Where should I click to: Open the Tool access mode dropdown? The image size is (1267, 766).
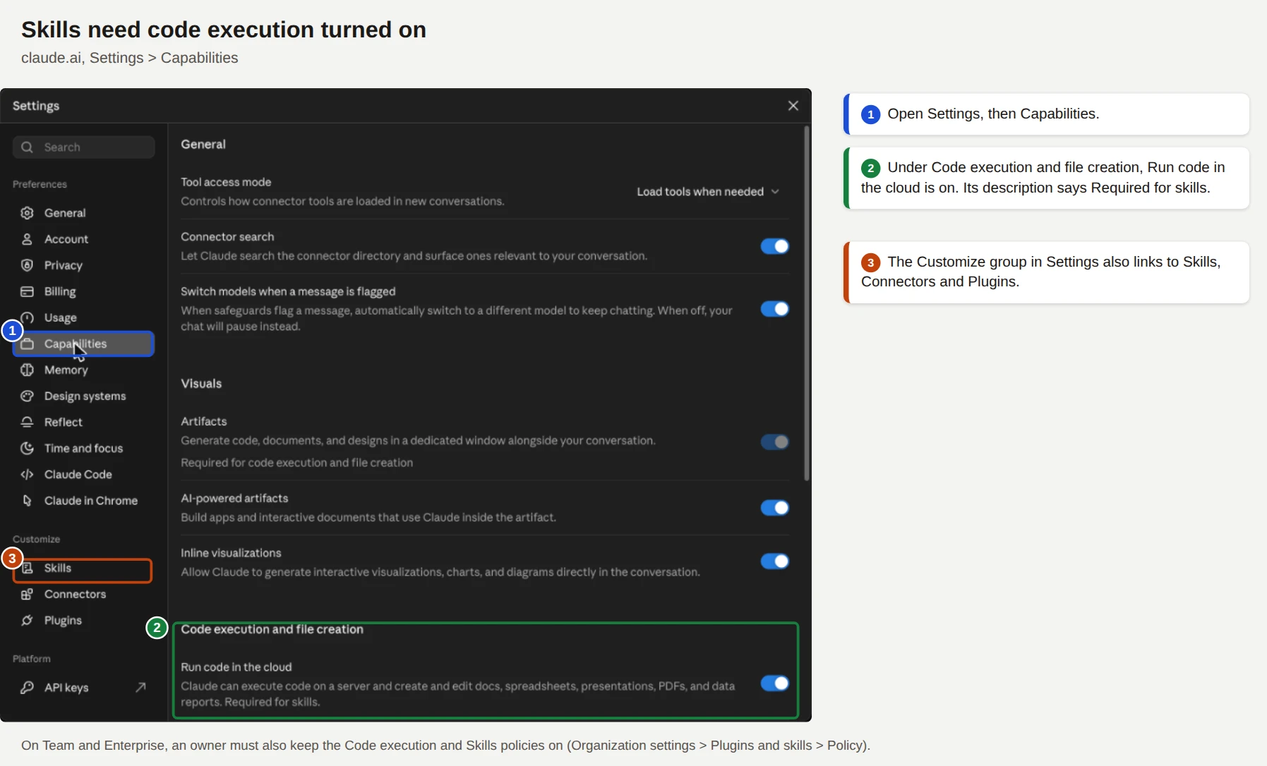tap(708, 192)
